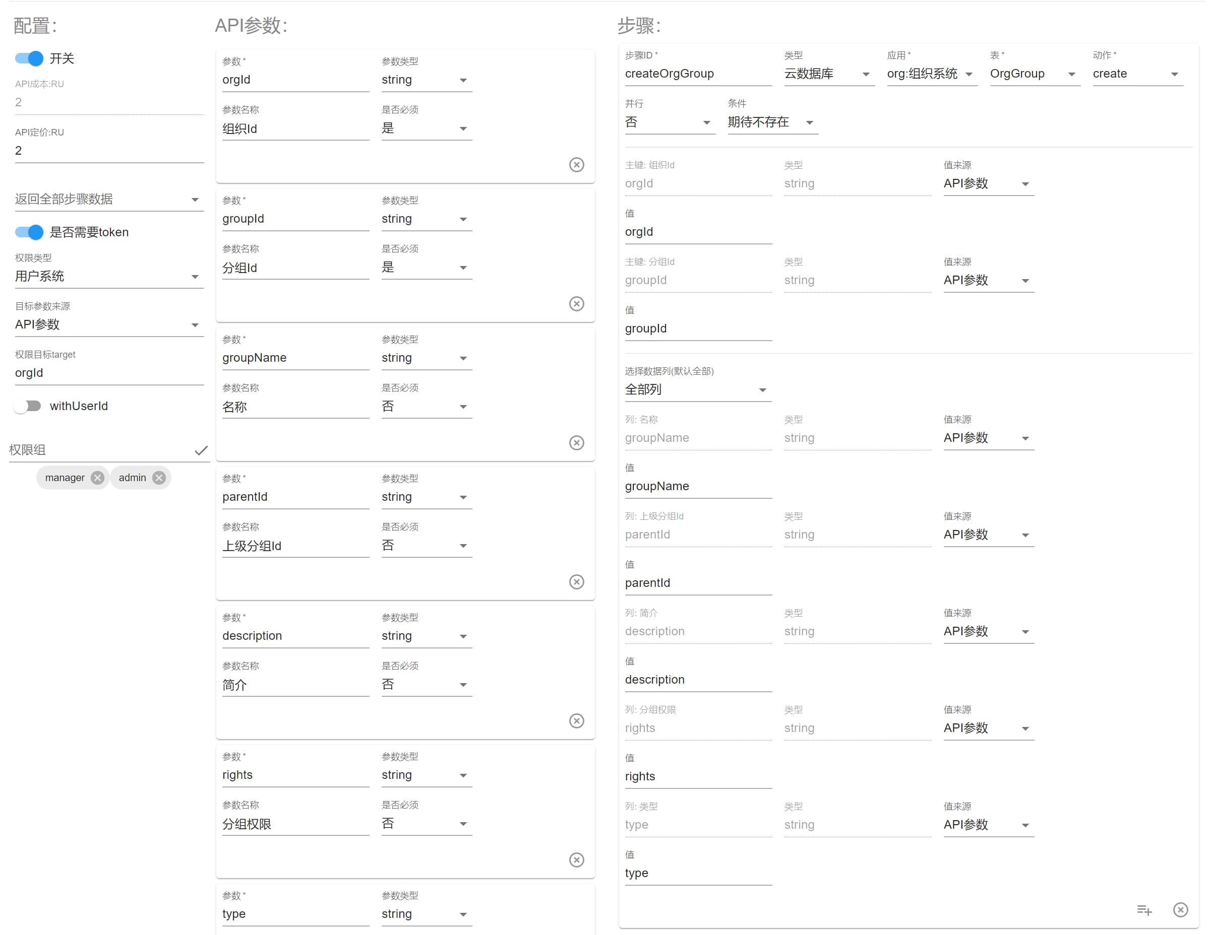Click the add-row icon in the step card
This screenshot has height=935, width=1209.
point(1143,909)
